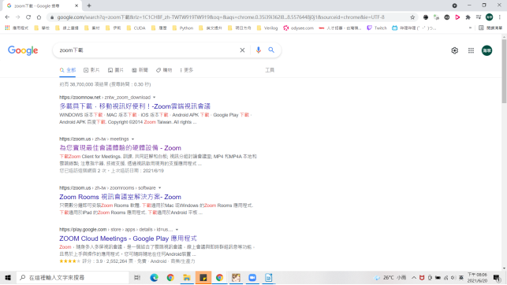
Task: Open the Python bookmark folder
Action: pos(183,28)
